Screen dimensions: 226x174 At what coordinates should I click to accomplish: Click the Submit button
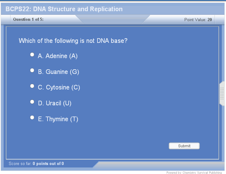[184, 146]
